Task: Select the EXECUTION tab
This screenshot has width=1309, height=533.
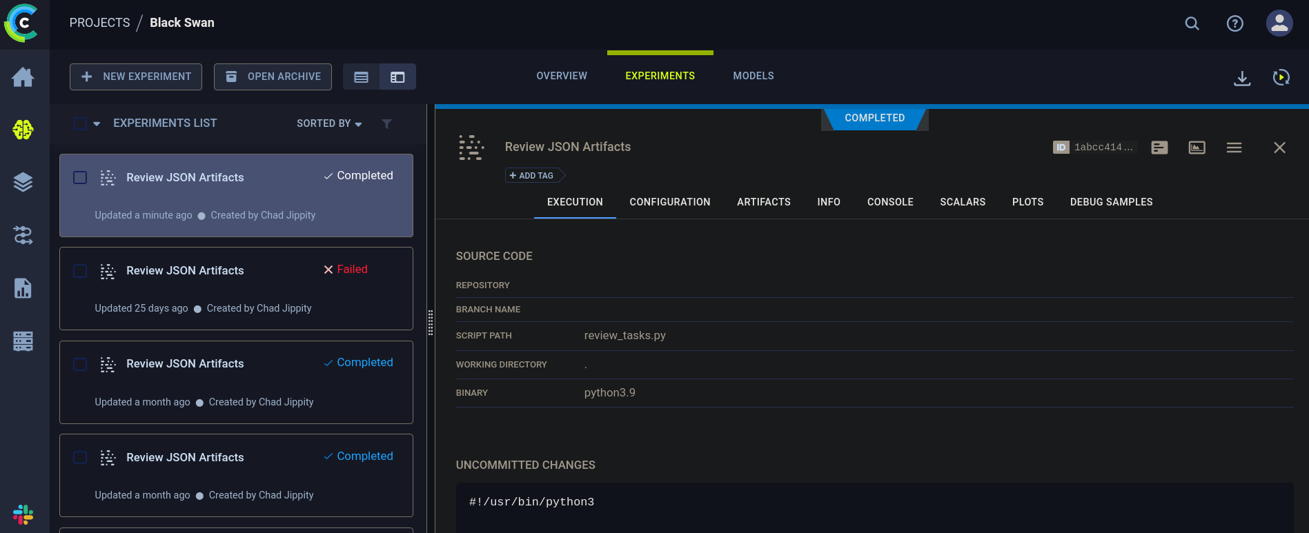Action: (575, 202)
